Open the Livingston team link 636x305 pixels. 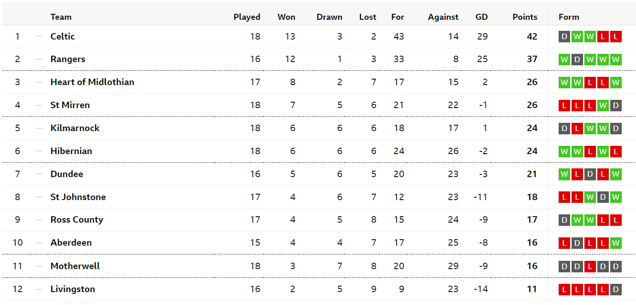pyautogui.click(x=73, y=289)
